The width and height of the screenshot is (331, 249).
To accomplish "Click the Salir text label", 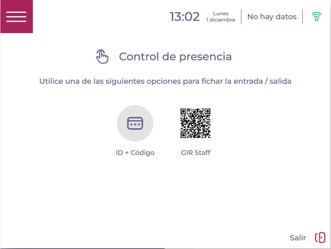I will (298, 238).
